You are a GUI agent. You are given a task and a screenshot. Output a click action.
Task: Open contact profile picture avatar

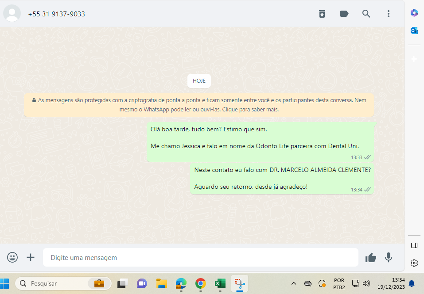(12, 13)
